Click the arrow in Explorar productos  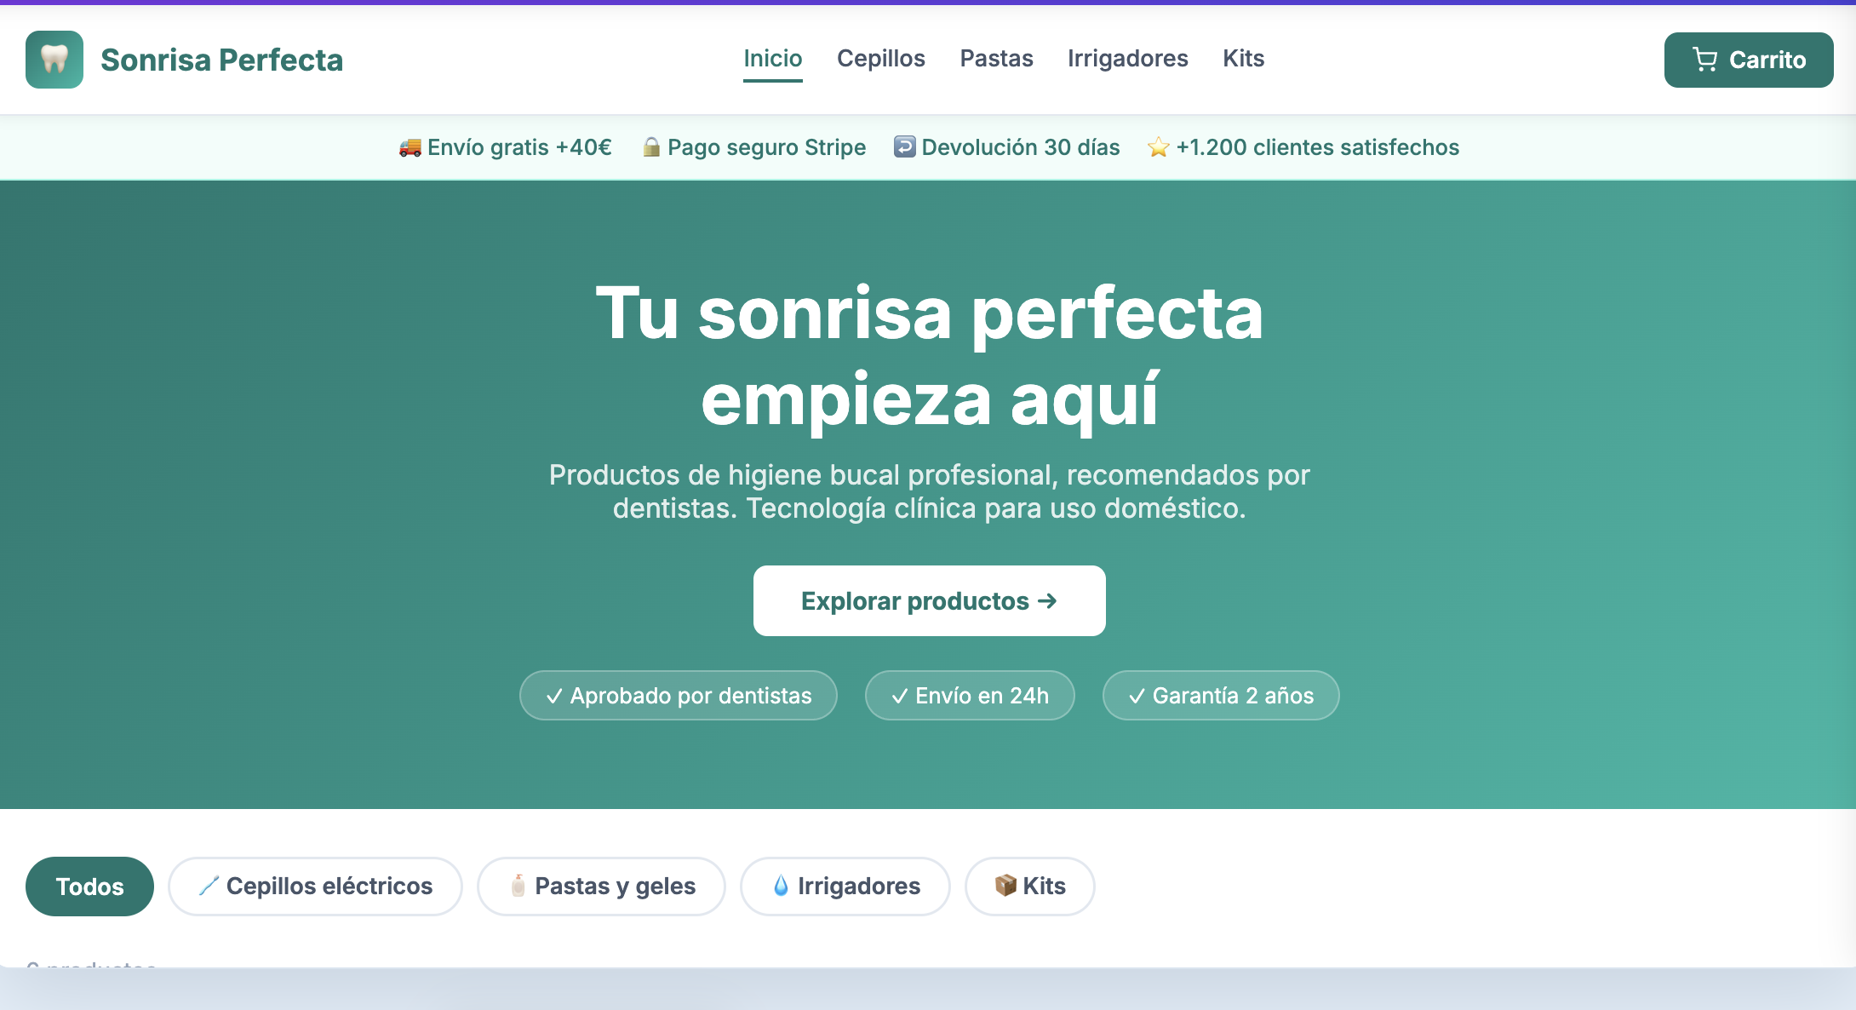click(1047, 600)
